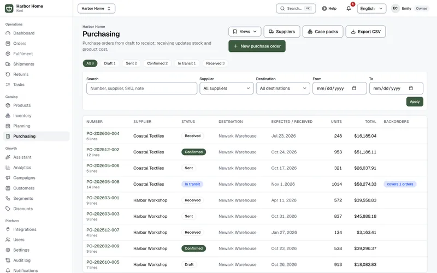This screenshot has height=273, width=437.
Task: Open the Shipments truck icon
Action: tap(8, 64)
